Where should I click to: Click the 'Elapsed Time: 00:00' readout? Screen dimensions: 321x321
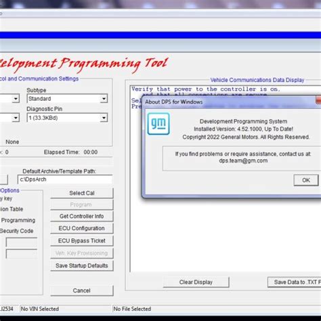[x=70, y=152]
